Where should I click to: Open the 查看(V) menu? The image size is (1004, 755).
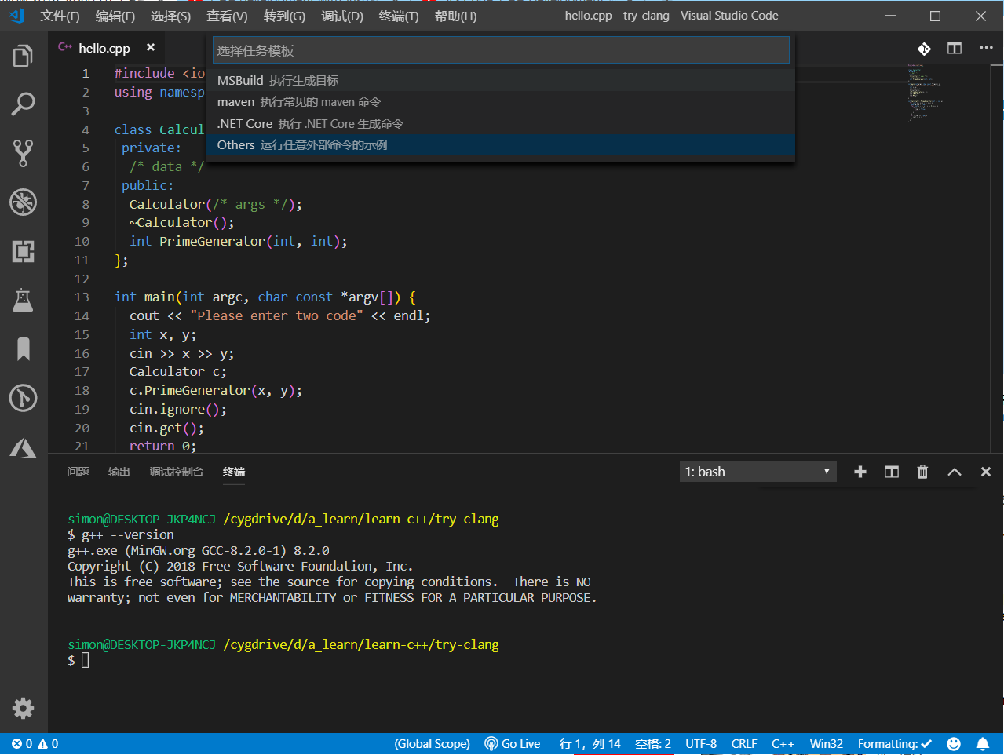[x=227, y=16]
